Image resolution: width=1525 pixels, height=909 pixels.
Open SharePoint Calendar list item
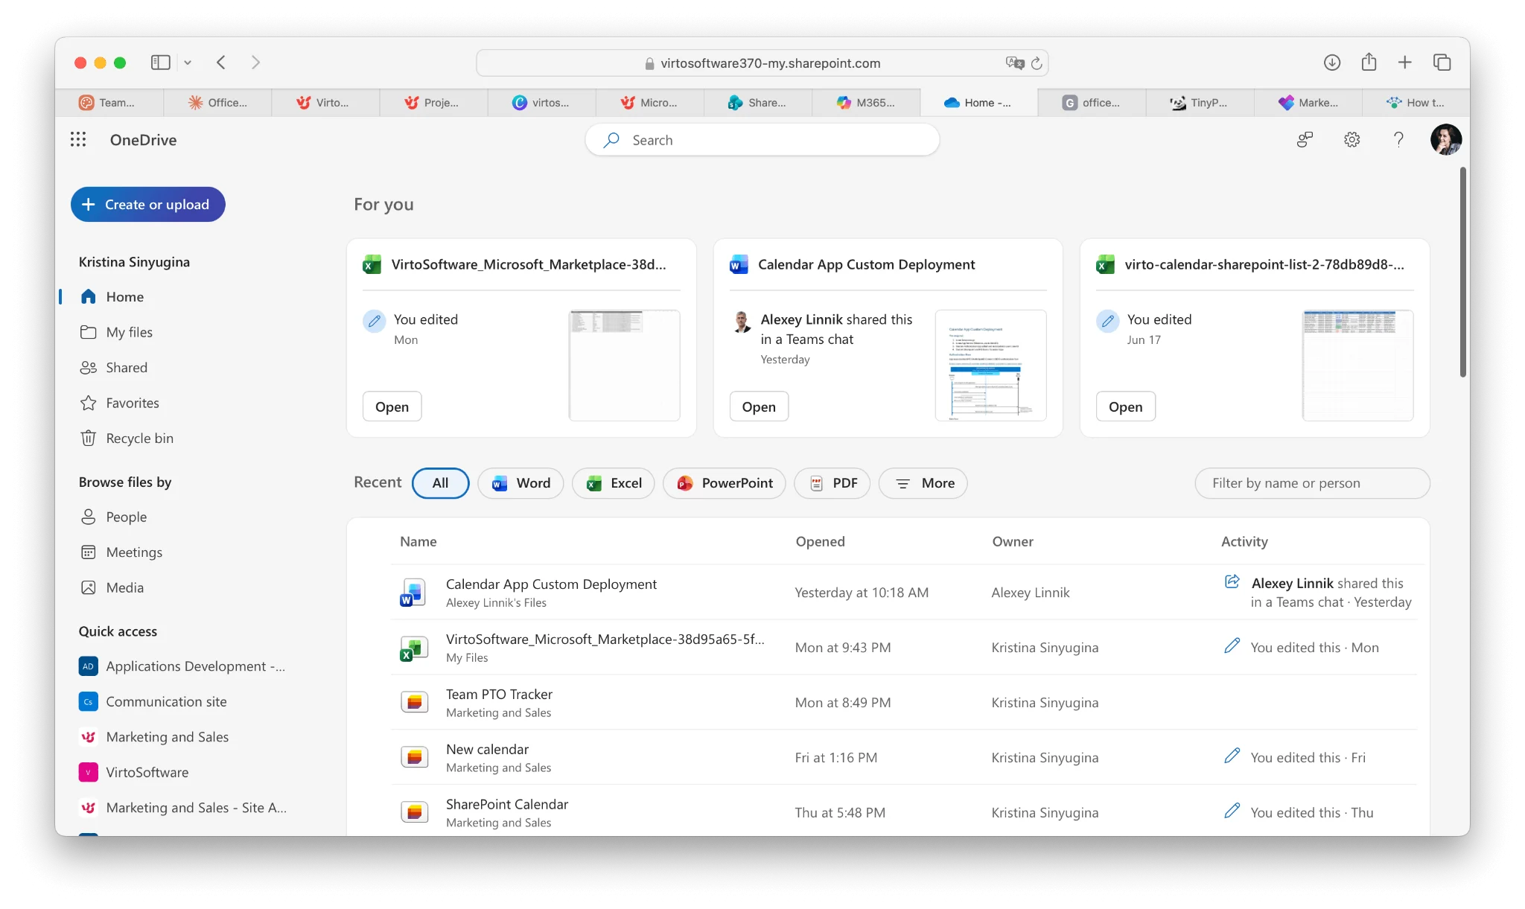507,805
